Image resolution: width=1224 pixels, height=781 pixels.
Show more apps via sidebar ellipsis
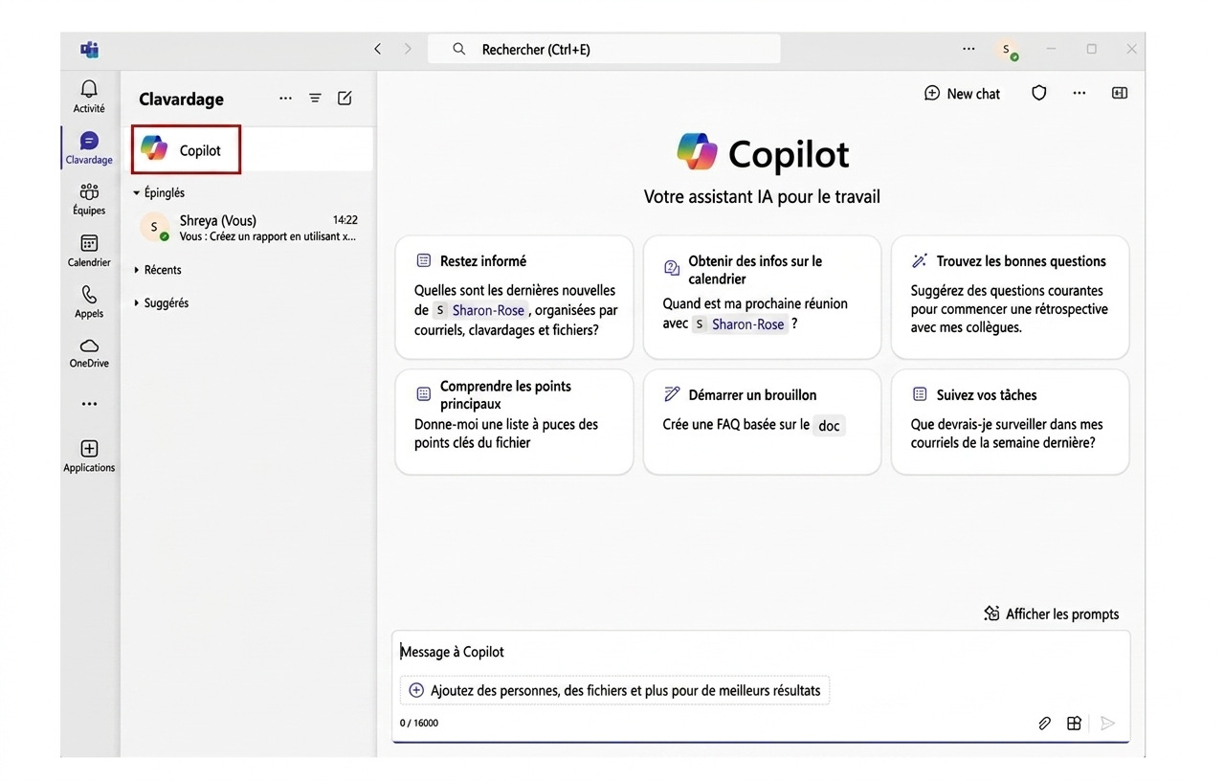pyautogui.click(x=89, y=404)
